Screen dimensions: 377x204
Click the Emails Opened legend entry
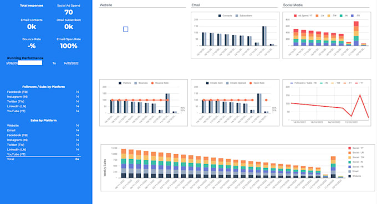tap(236, 83)
